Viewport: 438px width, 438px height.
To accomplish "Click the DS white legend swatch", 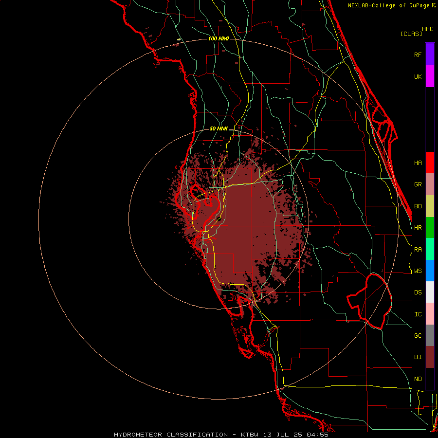I will point(430,292).
